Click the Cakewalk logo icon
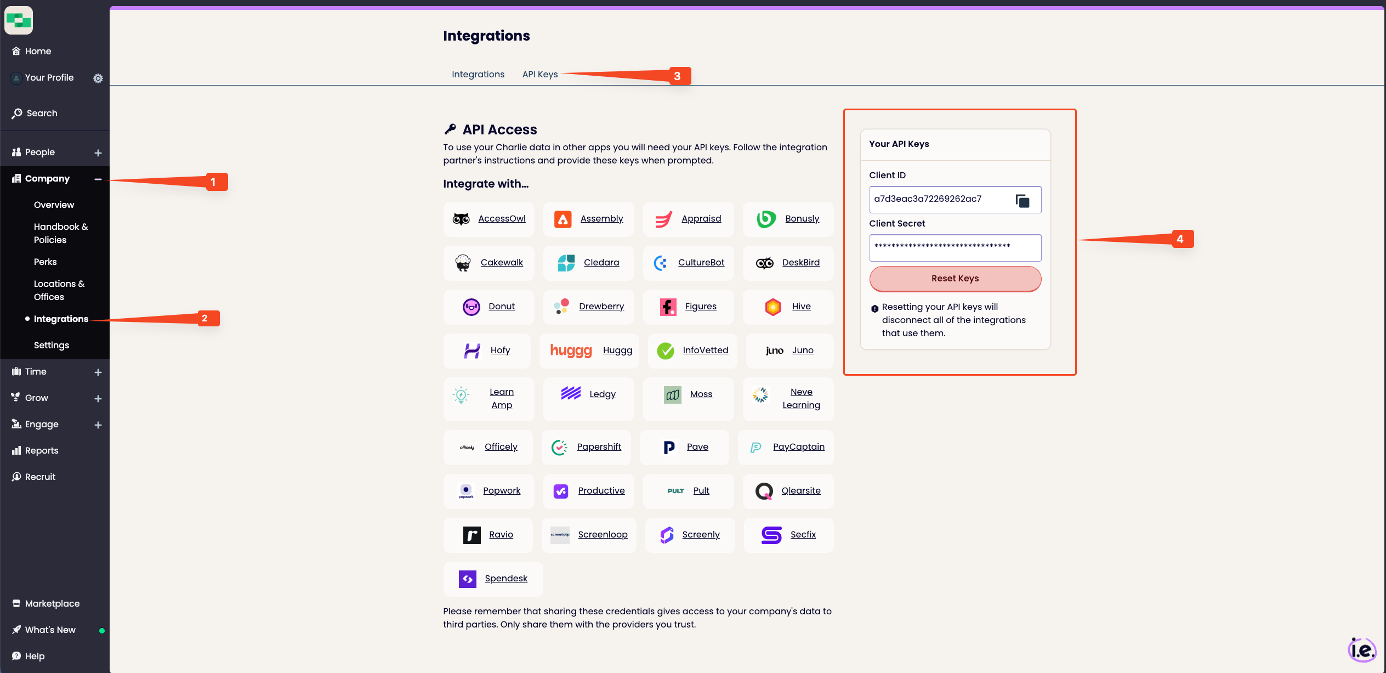1386x673 pixels. coord(463,263)
